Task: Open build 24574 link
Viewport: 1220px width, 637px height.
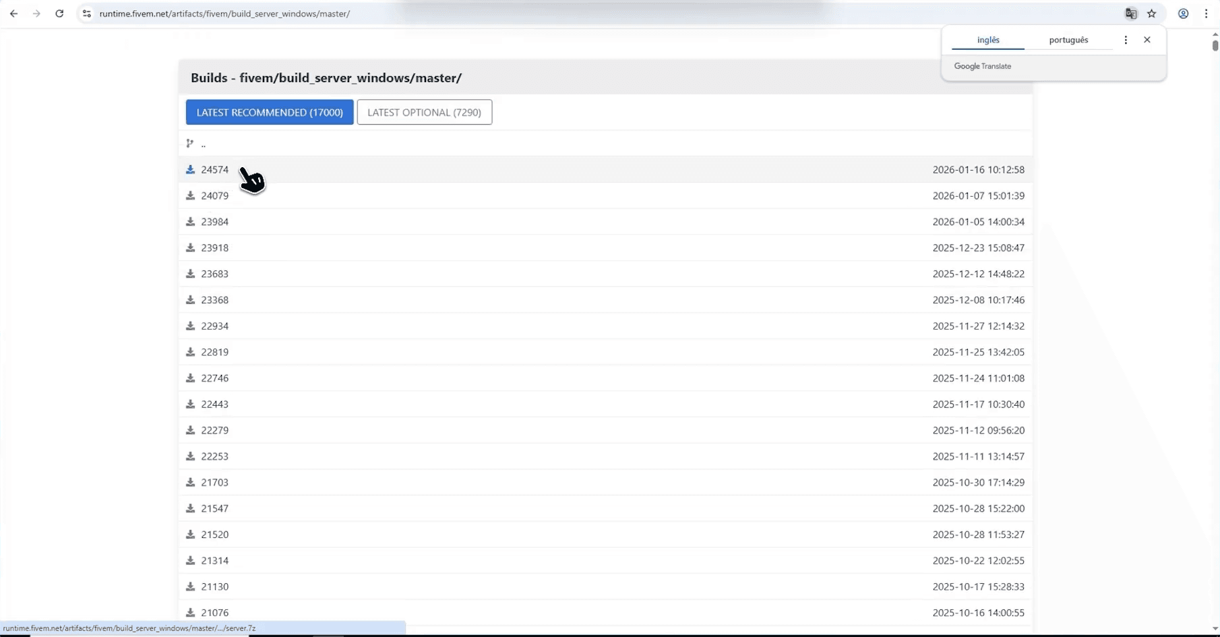Action: (x=215, y=170)
